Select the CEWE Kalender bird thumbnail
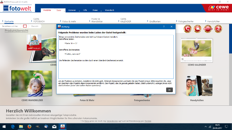Viewport: 232px width, 130px height. click(197, 50)
